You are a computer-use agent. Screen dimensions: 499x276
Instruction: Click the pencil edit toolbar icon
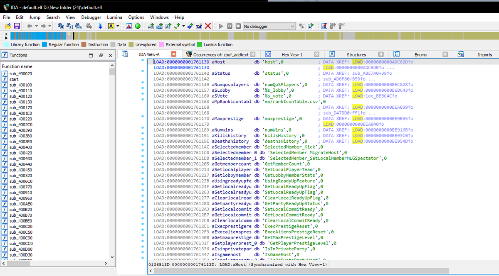point(199,26)
